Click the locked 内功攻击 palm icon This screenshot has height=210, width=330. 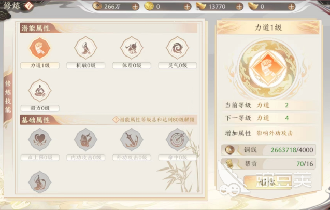click(85, 139)
